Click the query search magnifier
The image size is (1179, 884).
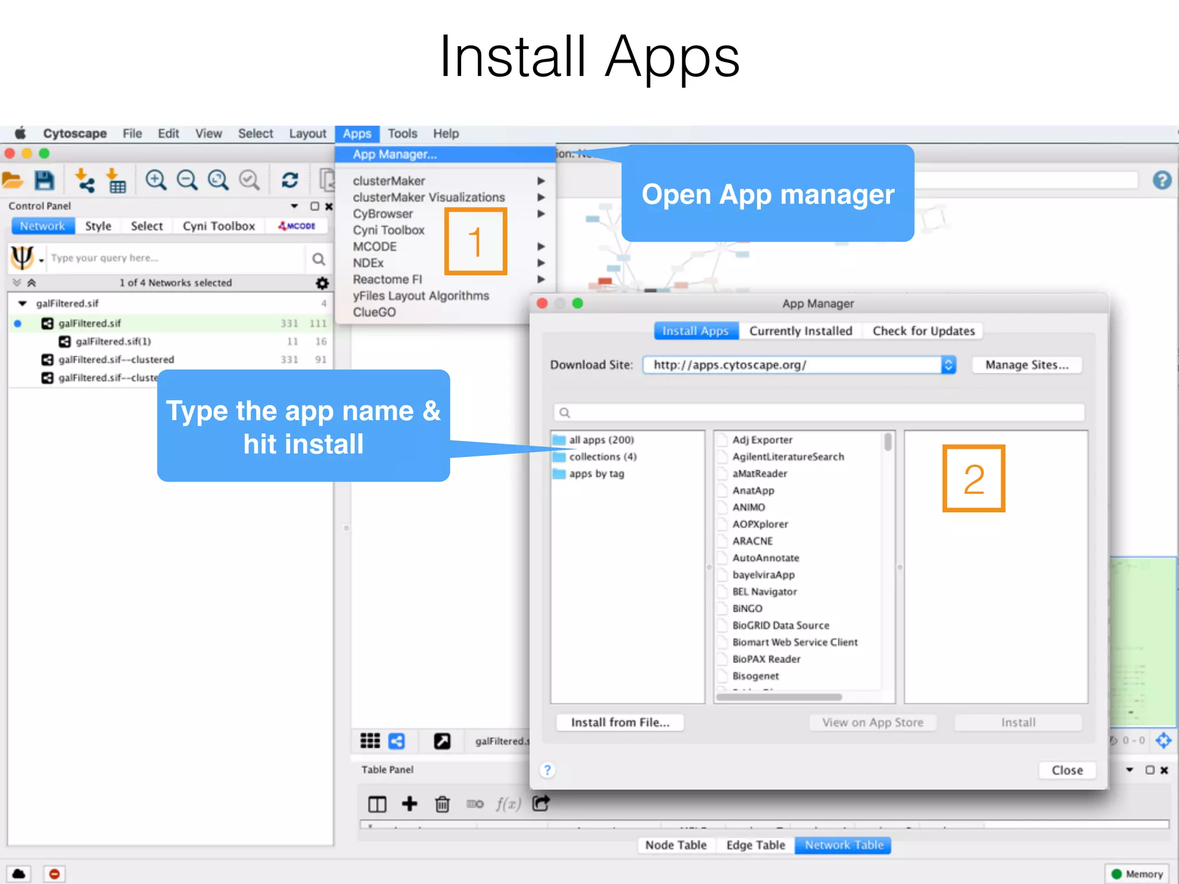click(x=318, y=259)
